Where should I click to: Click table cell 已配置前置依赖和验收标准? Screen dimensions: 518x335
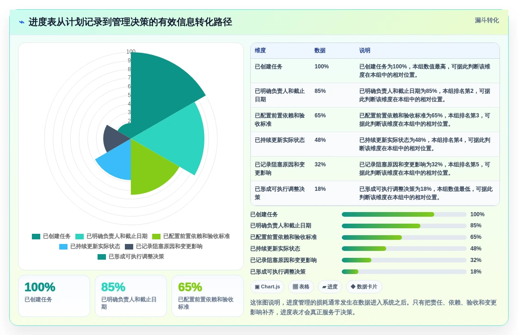coord(280,120)
